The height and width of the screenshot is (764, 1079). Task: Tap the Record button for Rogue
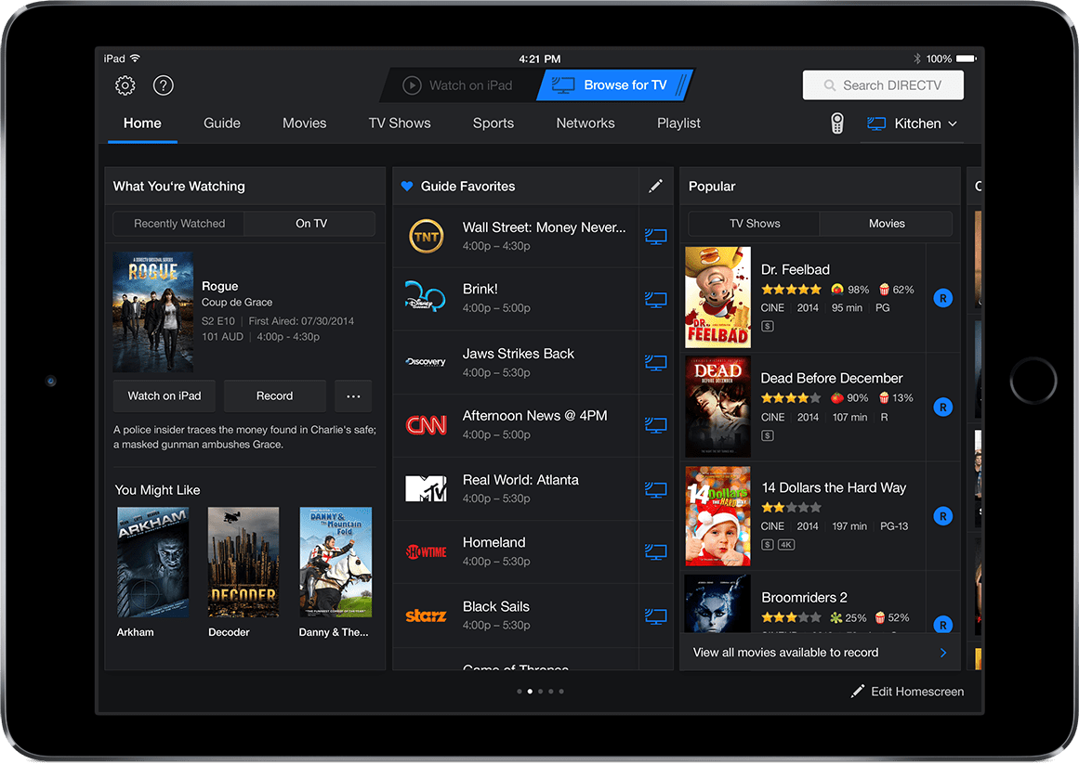(274, 396)
